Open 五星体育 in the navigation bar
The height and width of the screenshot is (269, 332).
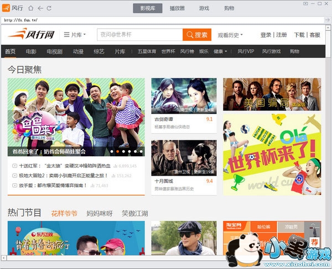(147, 51)
